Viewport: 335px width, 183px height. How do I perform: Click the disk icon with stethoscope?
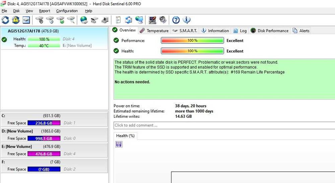click(40, 20)
